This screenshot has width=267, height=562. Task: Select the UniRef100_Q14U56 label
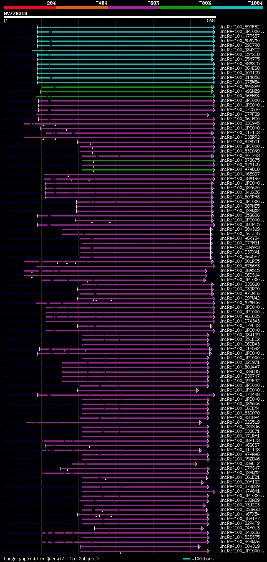239,78
